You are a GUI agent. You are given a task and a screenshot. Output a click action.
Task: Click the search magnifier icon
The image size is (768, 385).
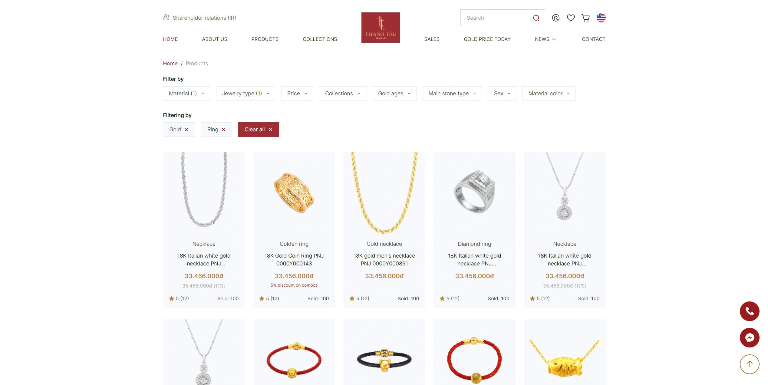pyautogui.click(x=536, y=18)
